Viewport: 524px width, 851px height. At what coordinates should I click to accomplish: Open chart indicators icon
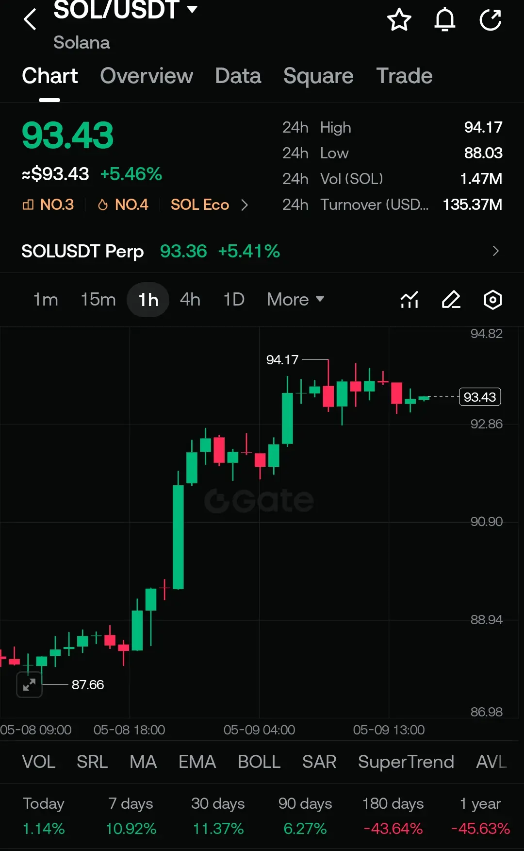click(409, 300)
